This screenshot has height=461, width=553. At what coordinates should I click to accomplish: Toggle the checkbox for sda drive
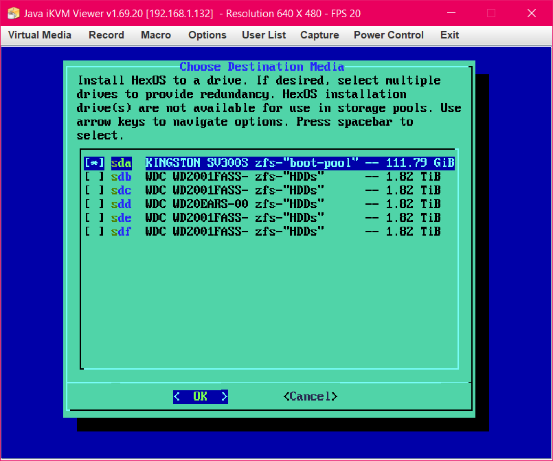tap(94, 163)
